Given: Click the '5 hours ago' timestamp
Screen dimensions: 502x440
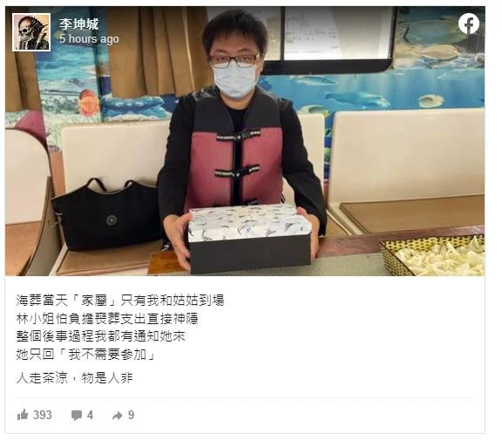Looking at the screenshot, I should point(89,38).
